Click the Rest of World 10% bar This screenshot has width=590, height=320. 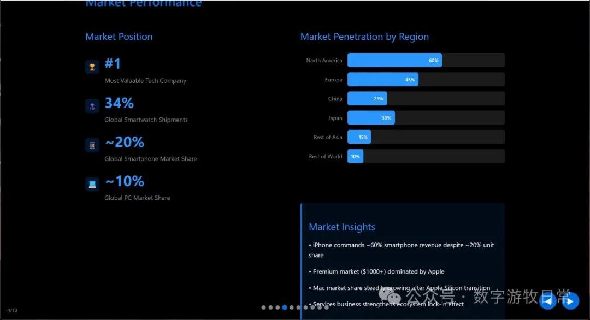pos(355,156)
